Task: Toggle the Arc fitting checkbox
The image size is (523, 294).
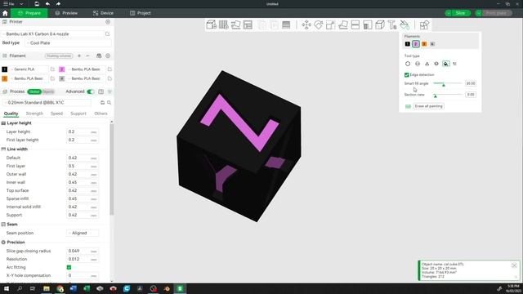Action: point(69,267)
